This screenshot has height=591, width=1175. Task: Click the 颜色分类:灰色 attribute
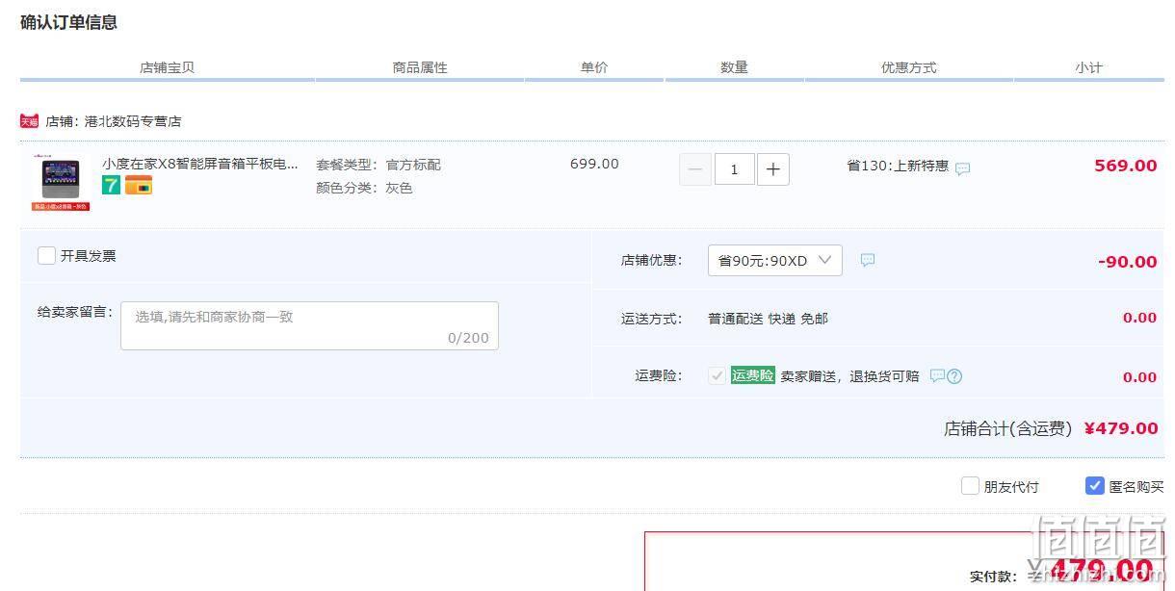tap(364, 188)
